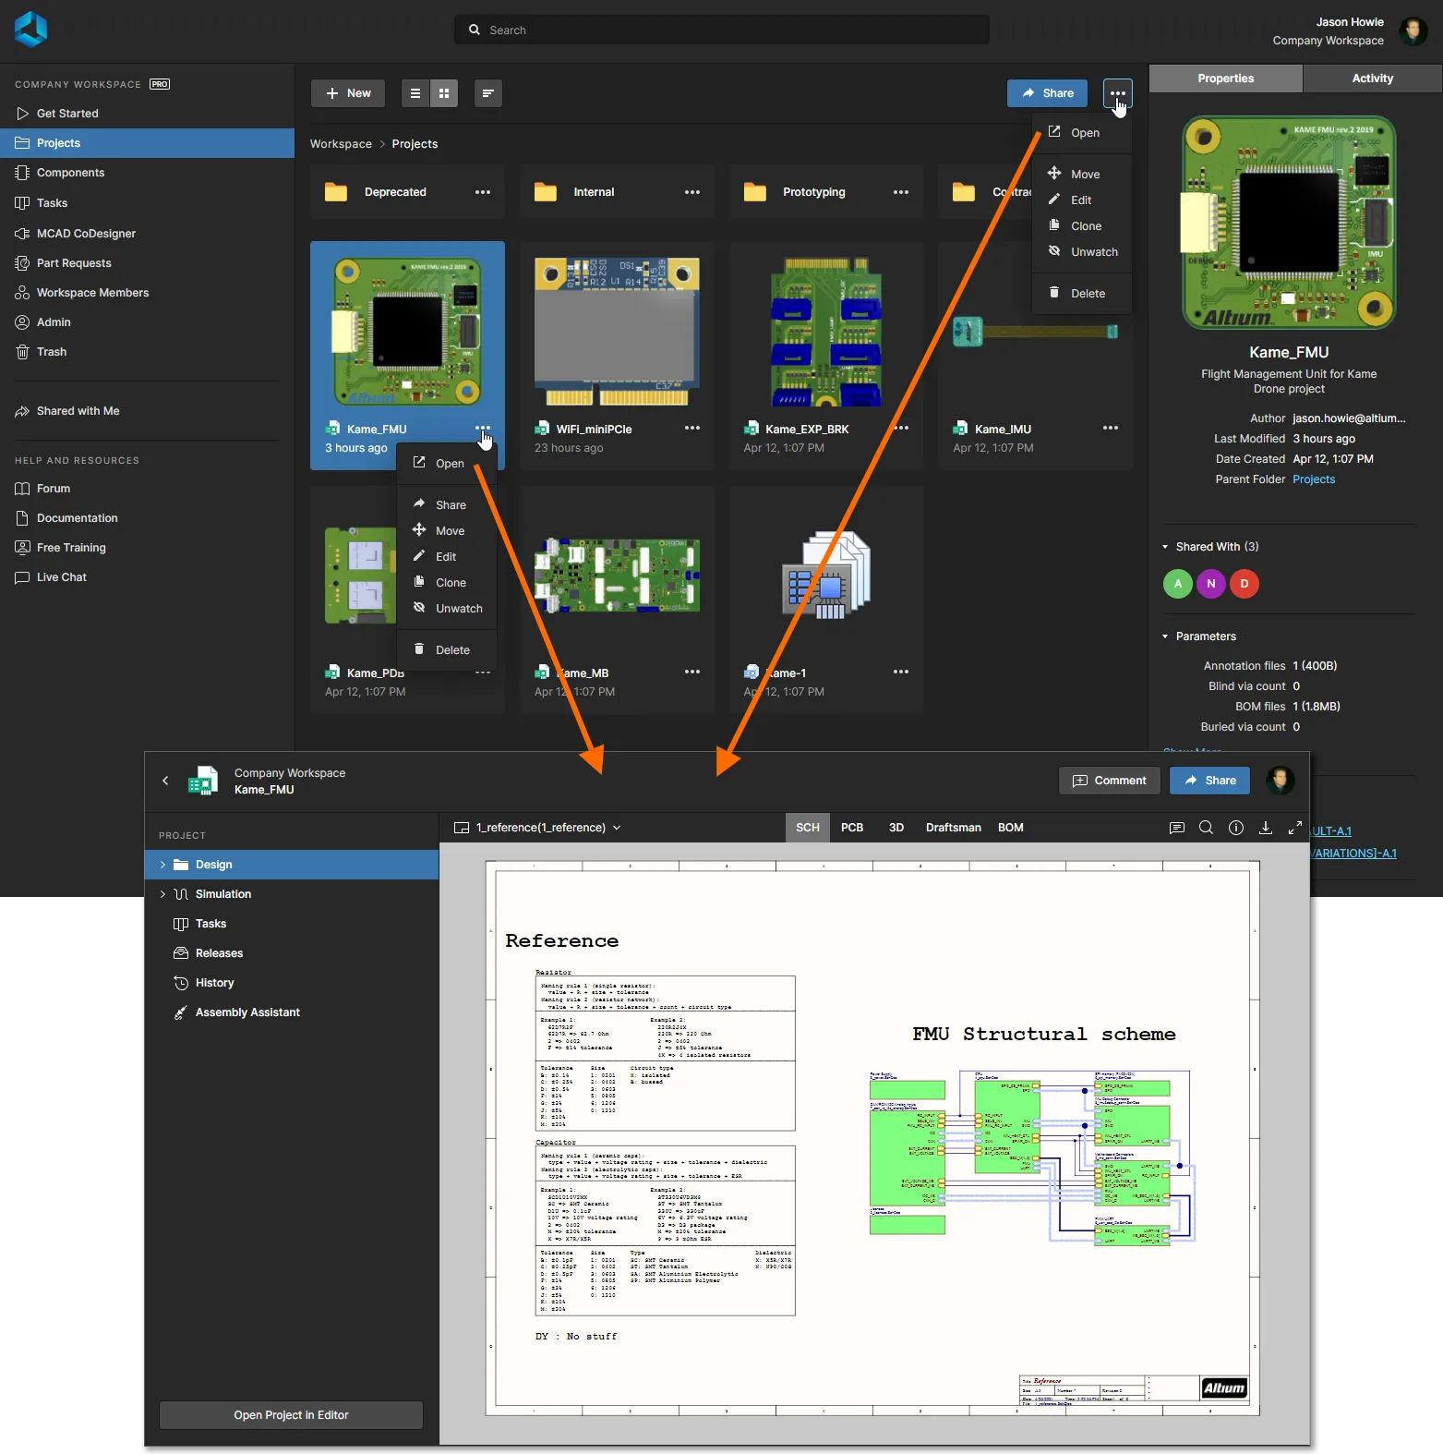Choose Unwatch in the top-right actions menu

tap(1082, 252)
